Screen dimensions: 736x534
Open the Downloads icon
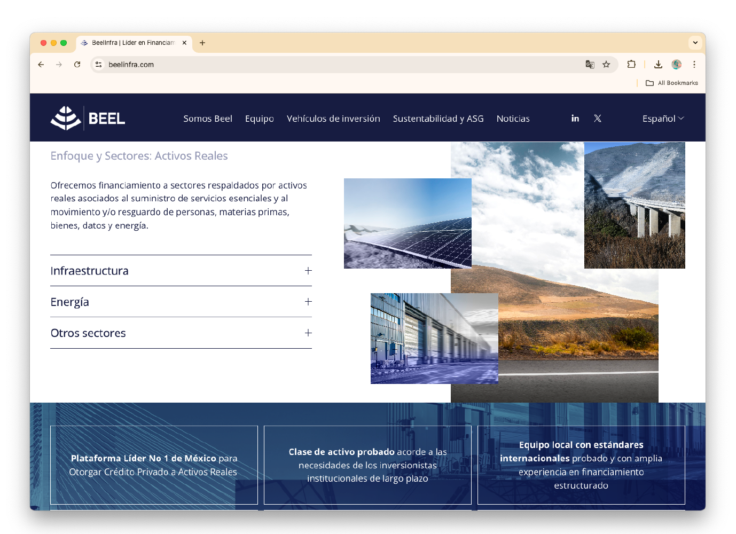coord(658,65)
